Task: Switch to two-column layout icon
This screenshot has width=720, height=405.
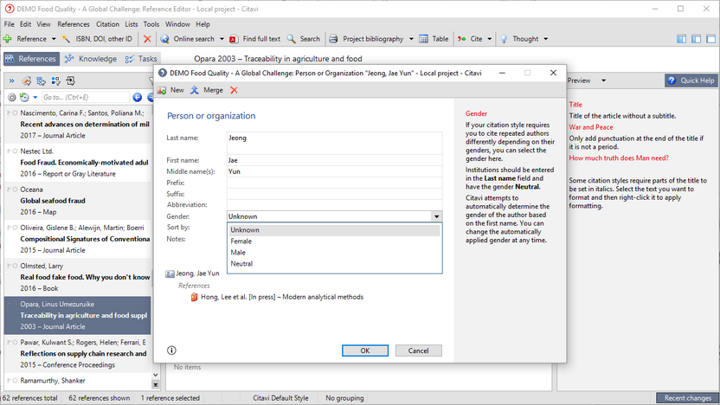Action: coord(696,39)
